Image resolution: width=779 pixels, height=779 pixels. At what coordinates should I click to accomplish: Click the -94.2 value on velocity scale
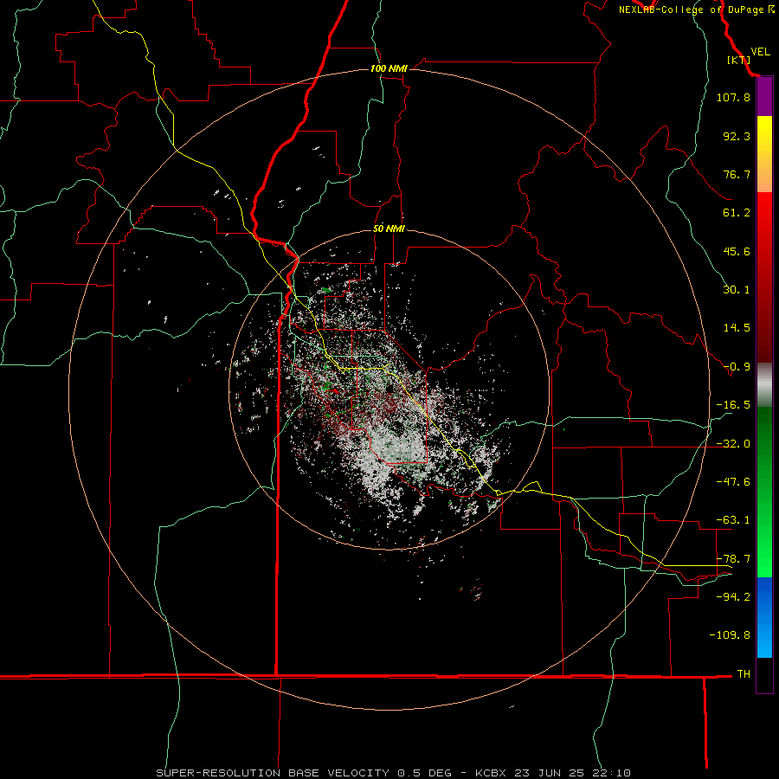pyautogui.click(x=733, y=596)
